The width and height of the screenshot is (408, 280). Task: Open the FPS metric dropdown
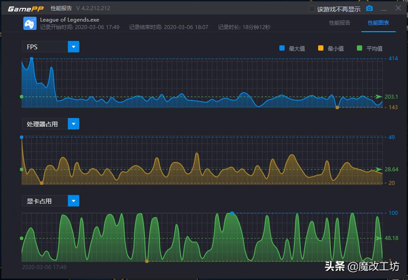pos(74,47)
